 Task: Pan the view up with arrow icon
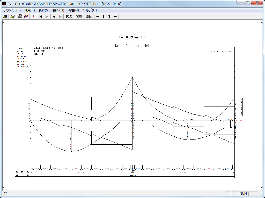tap(109, 16)
